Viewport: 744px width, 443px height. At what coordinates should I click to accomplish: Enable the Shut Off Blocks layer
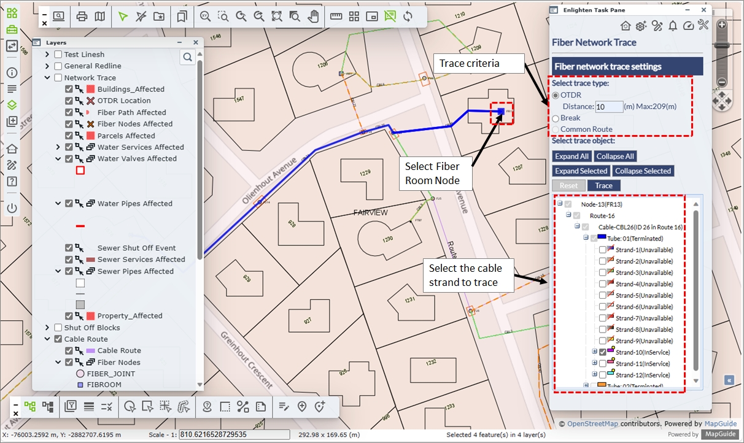[58, 328]
